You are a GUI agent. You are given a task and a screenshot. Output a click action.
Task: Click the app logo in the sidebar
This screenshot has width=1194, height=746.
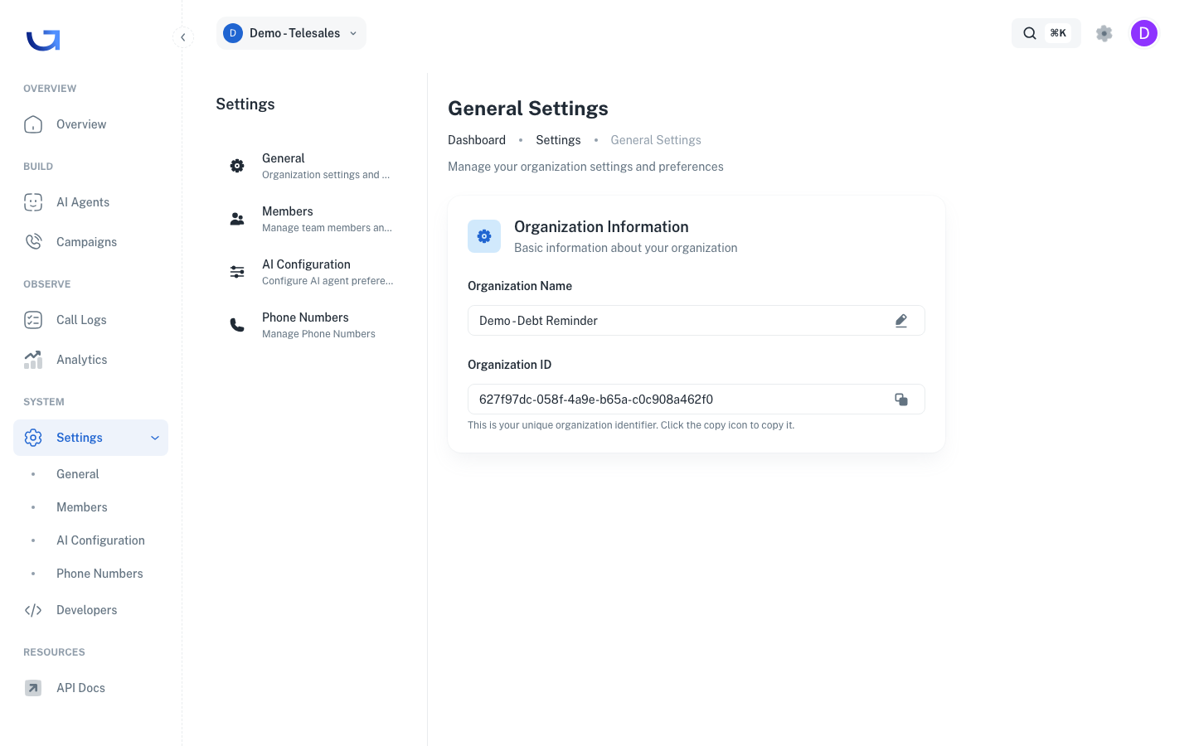(x=43, y=40)
